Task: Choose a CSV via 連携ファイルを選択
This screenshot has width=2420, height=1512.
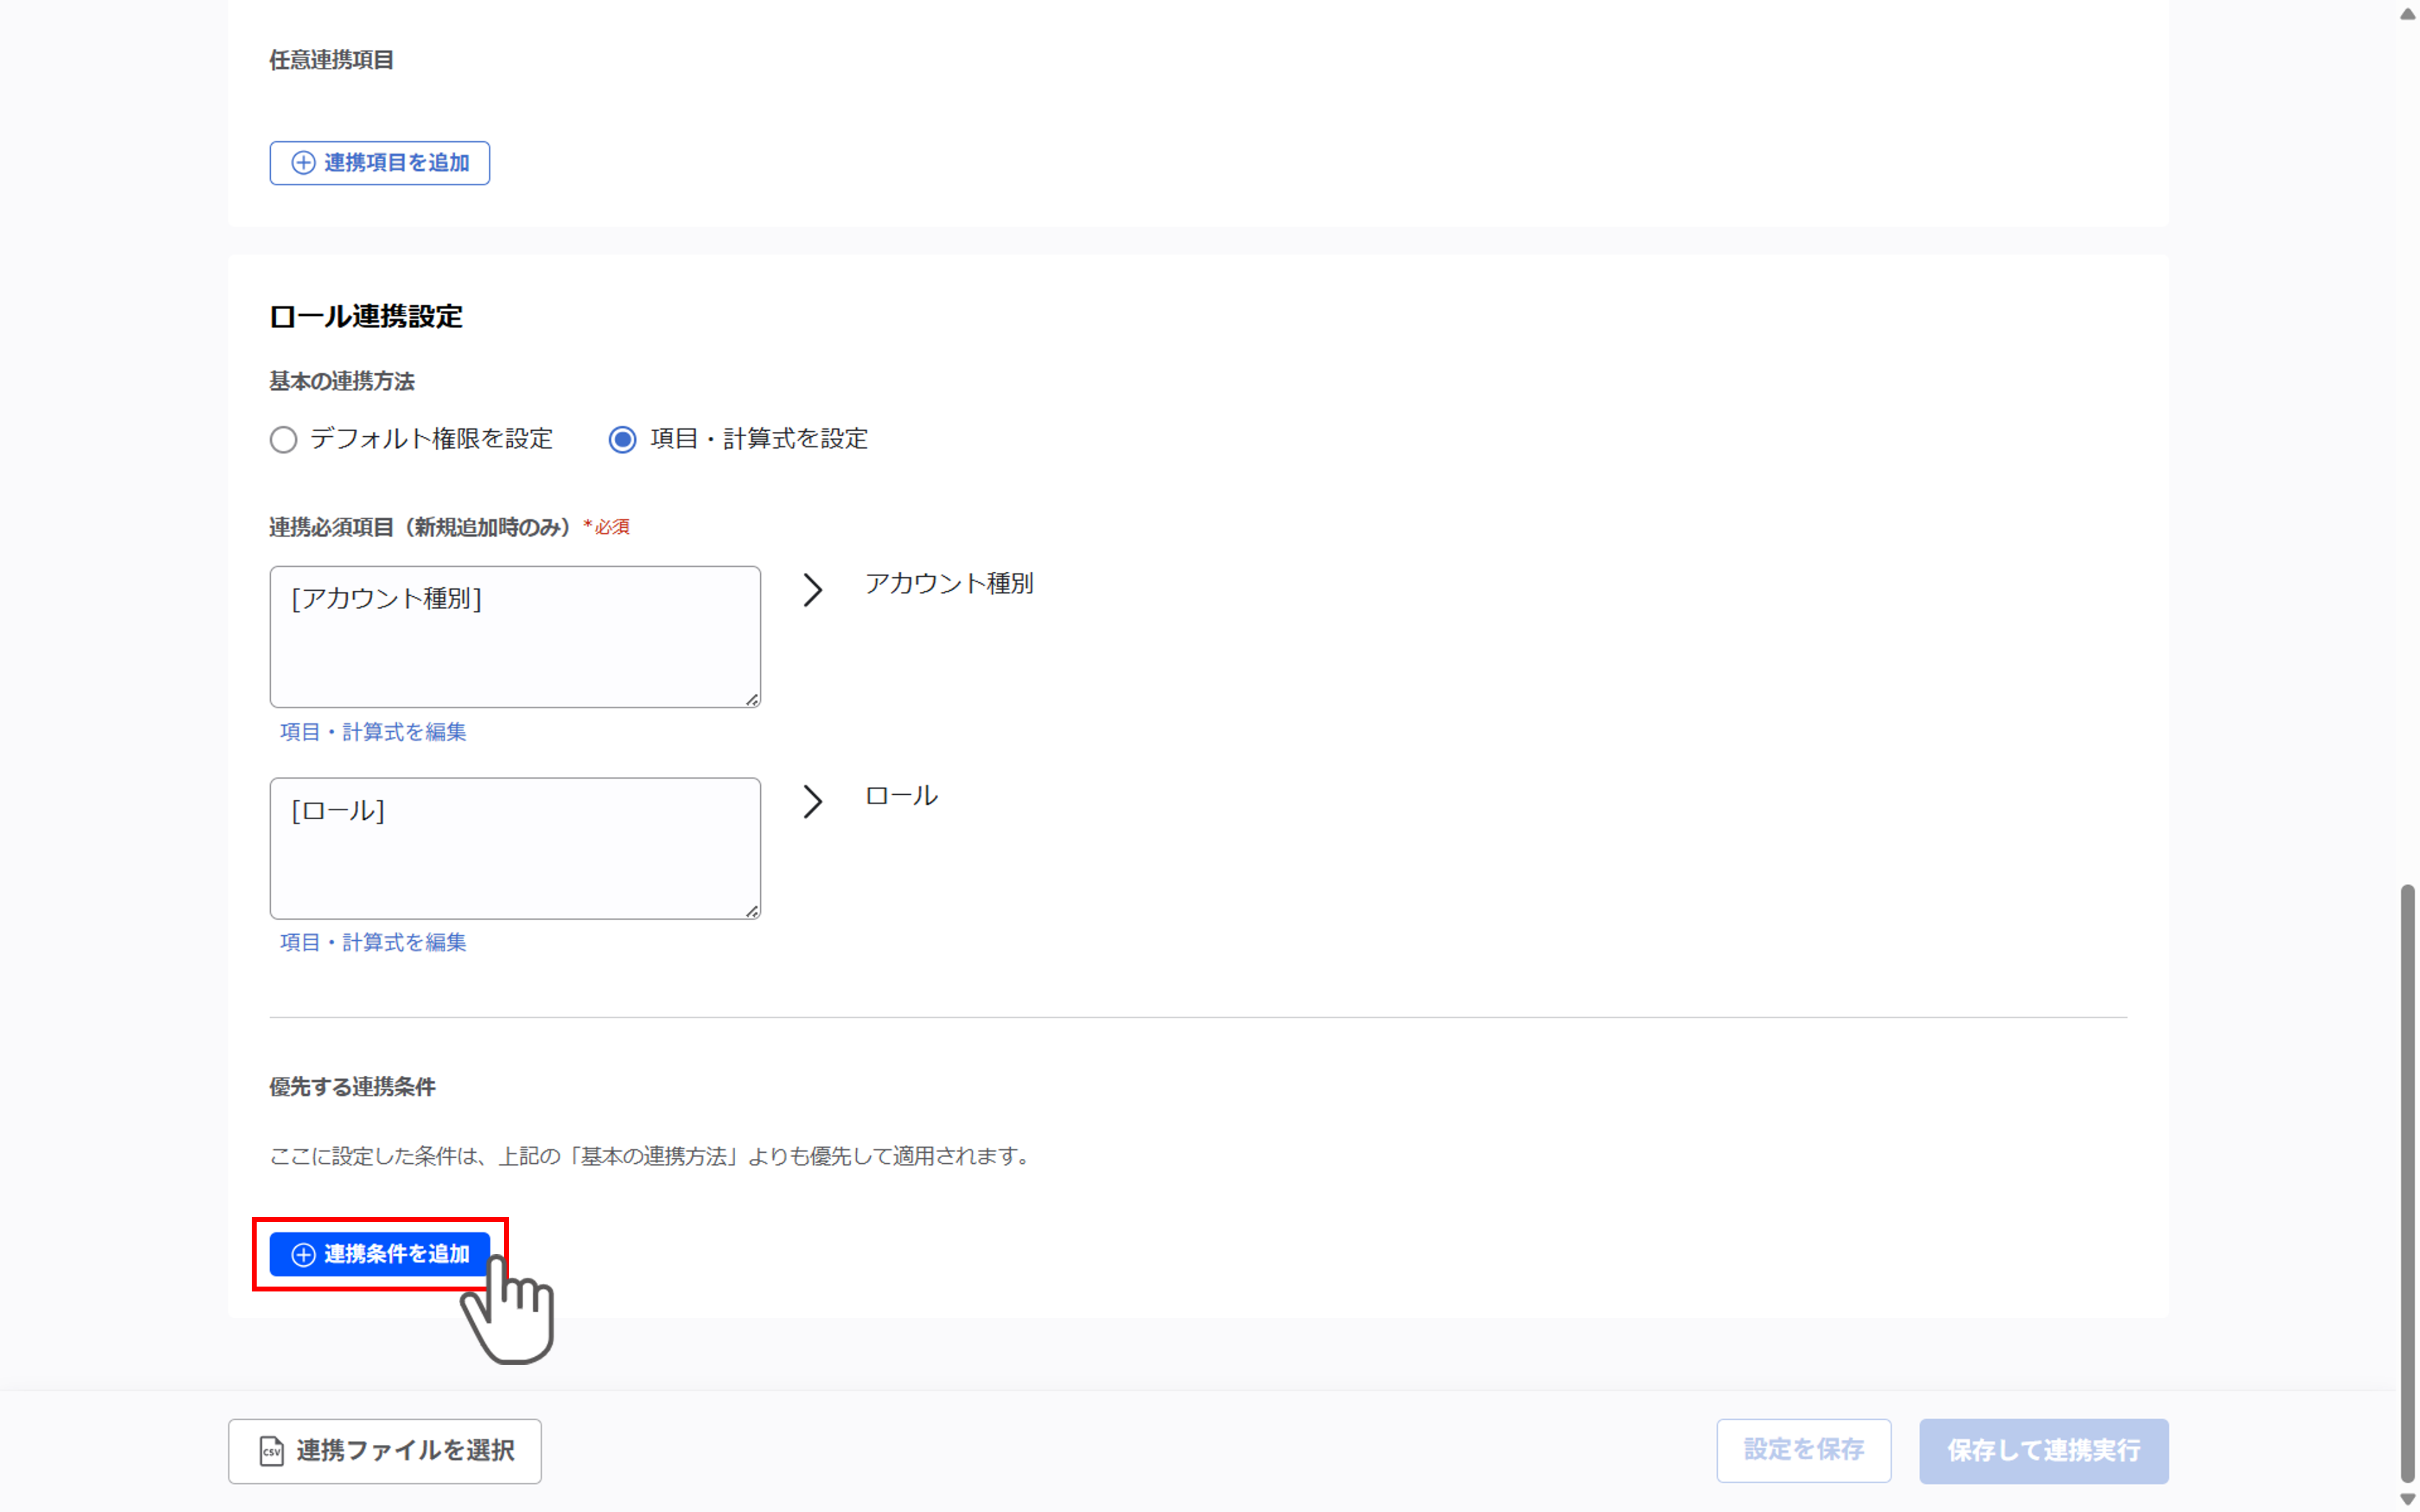Action: (x=385, y=1451)
